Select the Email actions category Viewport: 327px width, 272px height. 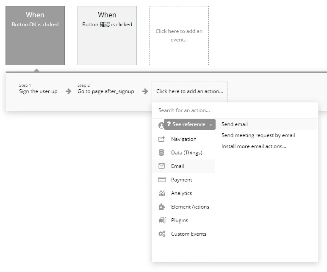coord(183,166)
